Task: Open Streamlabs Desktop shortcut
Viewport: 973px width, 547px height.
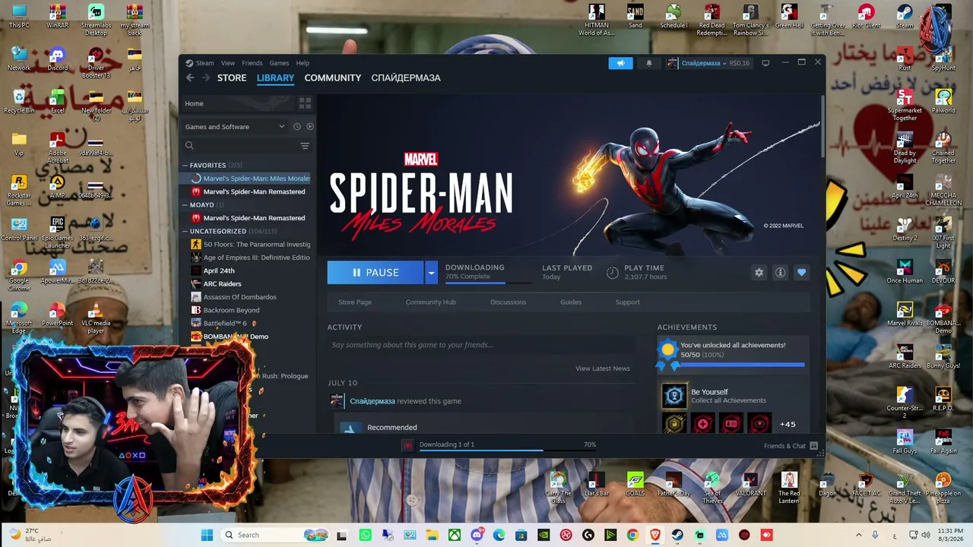Action: [x=96, y=20]
